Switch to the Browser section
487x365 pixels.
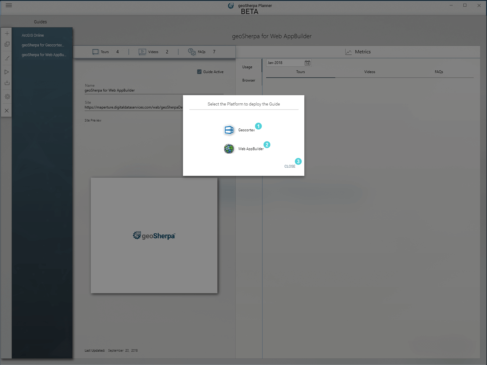click(249, 81)
